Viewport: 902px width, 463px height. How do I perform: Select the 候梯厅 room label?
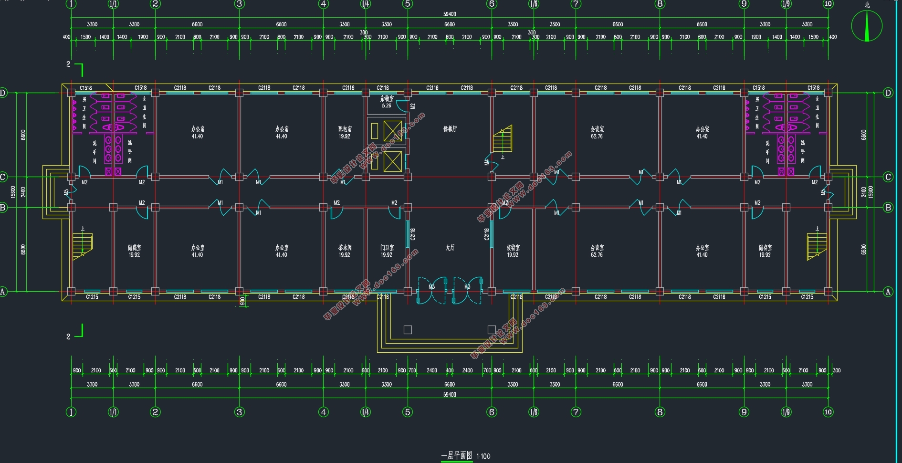450,129
